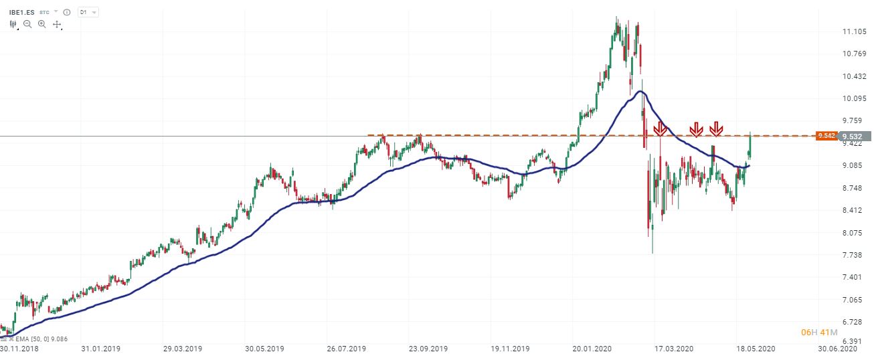The width and height of the screenshot is (874, 358).
Task: Click the middle red down-arrow marker
Action: pos(697,128)
